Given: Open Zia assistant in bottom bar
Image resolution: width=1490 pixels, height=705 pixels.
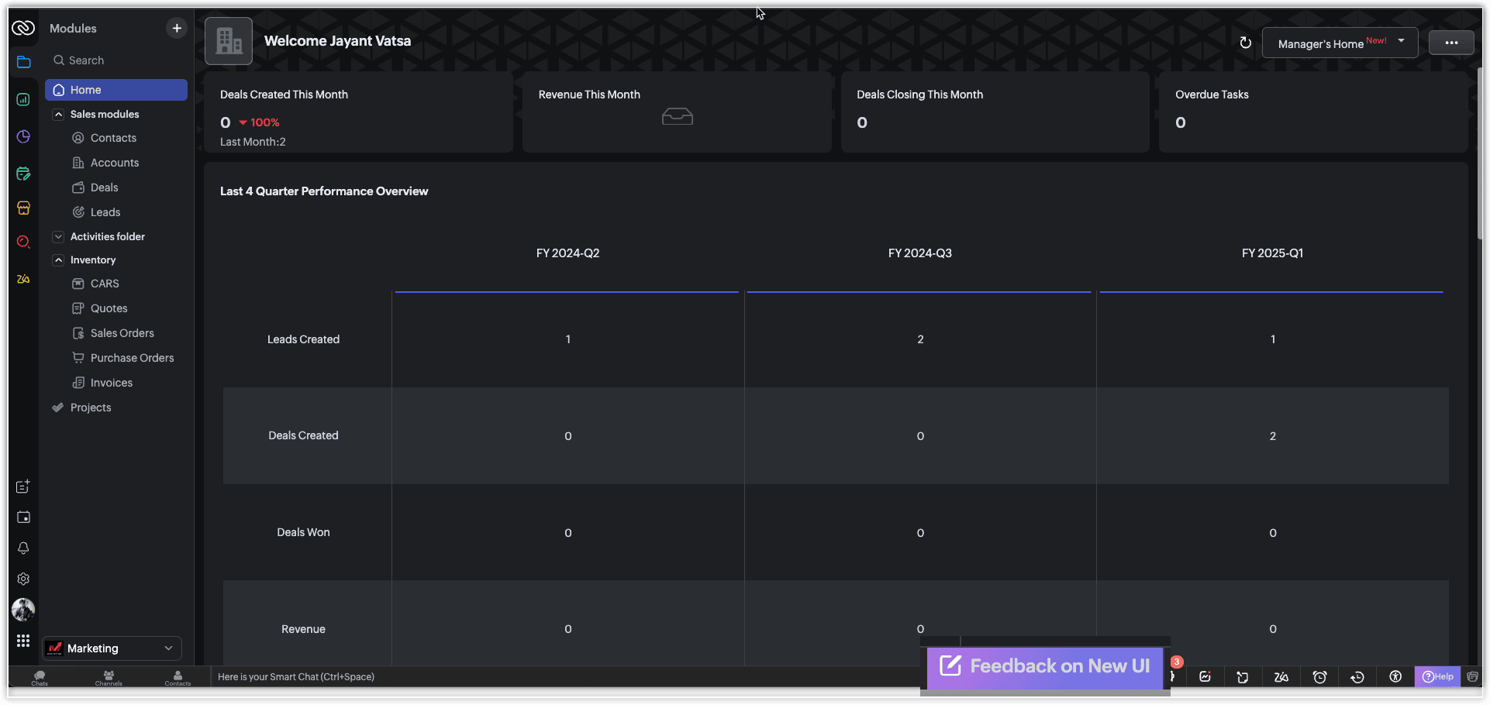Looking at the screenshot, I should [x=1281, y=677].
